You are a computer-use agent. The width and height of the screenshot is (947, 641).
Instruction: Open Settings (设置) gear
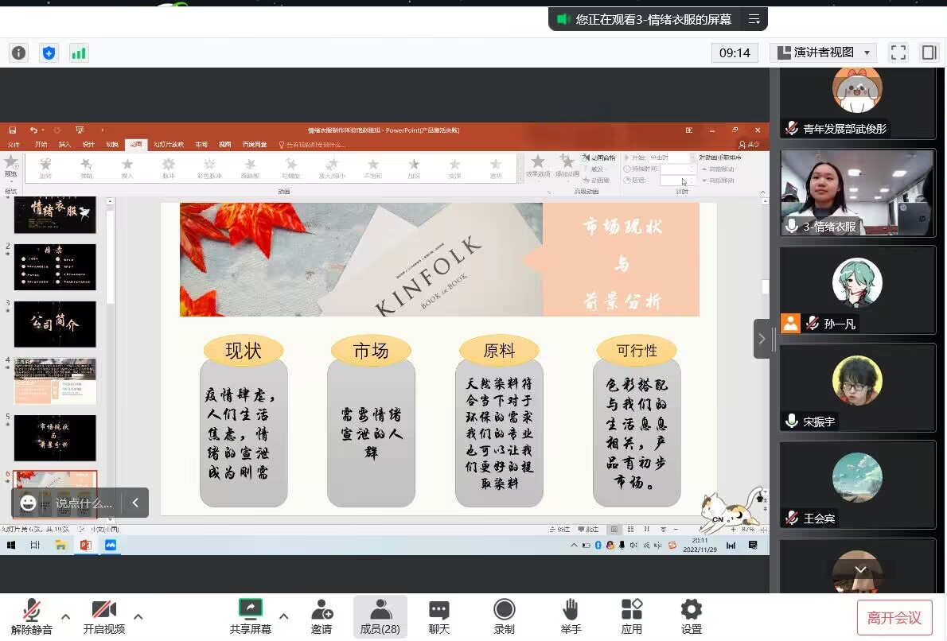click(x=691, y=617)
